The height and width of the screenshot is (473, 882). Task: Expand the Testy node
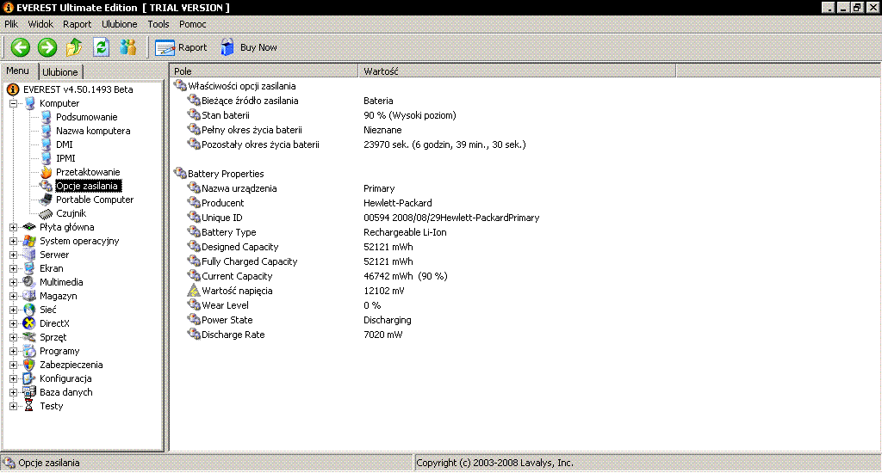[13, 406]
